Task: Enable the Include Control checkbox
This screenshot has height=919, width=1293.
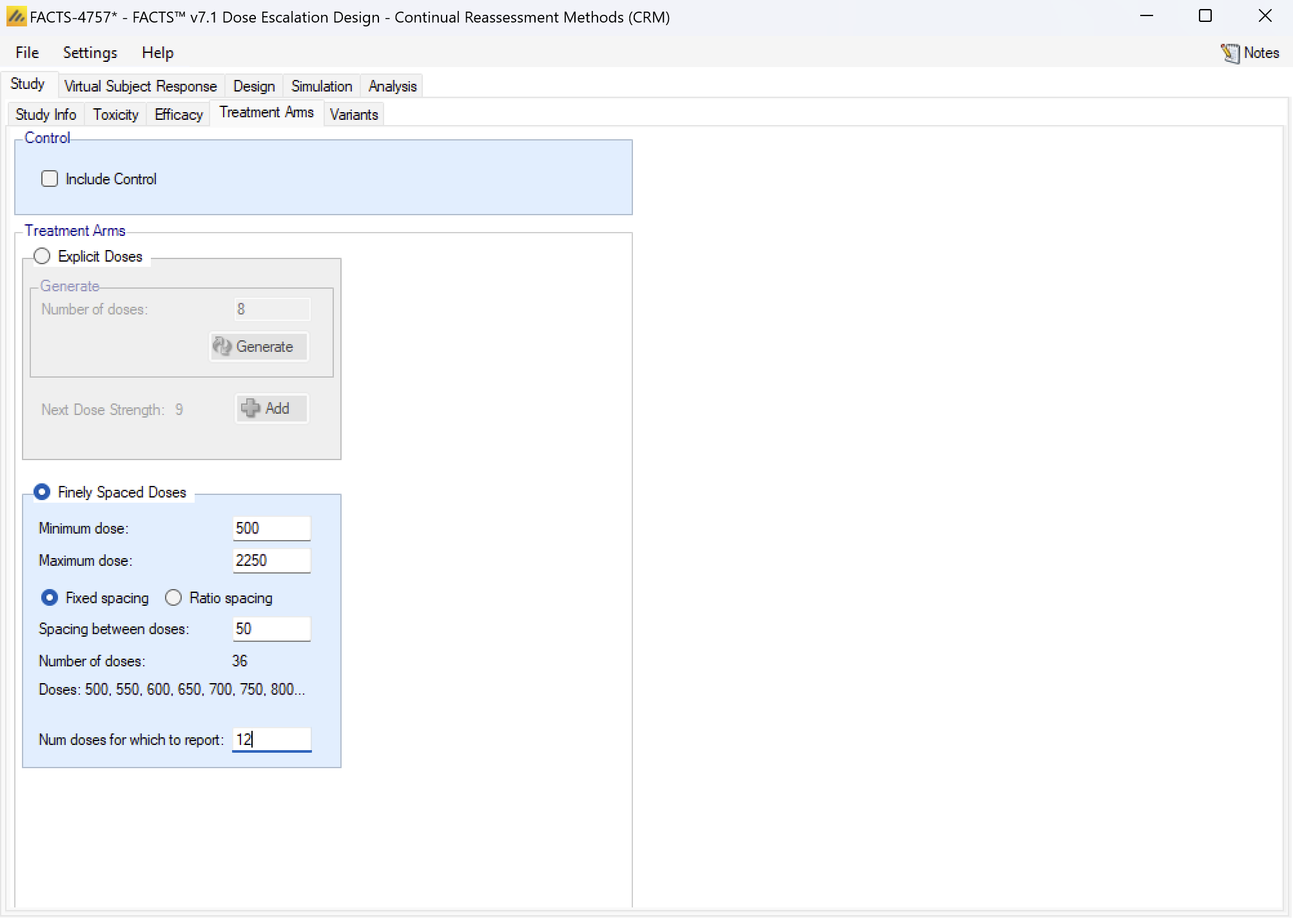Action: [x=50, y=179]
